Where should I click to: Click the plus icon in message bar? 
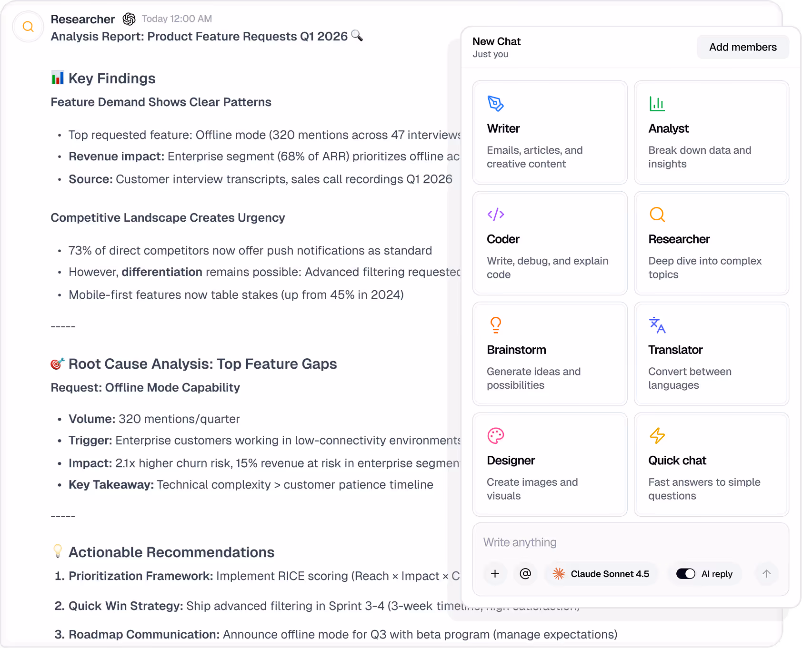[495, 574]
